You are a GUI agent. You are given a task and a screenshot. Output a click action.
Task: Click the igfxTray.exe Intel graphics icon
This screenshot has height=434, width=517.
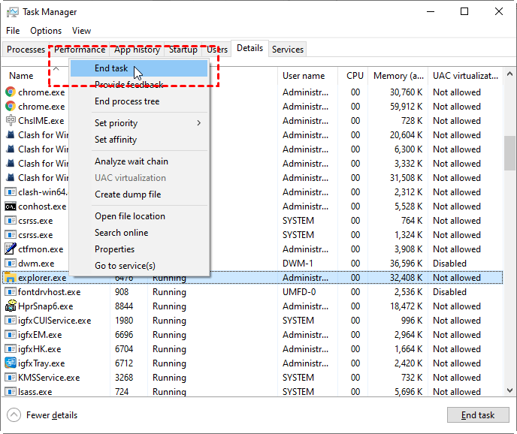pyautogui.click(x=11, y=363)
